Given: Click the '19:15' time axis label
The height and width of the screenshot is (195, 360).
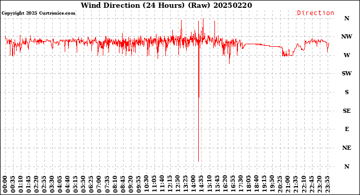Looking at the screenshot, I should click(x=263, y=185).
